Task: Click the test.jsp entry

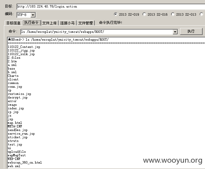Action: point(15,145)
